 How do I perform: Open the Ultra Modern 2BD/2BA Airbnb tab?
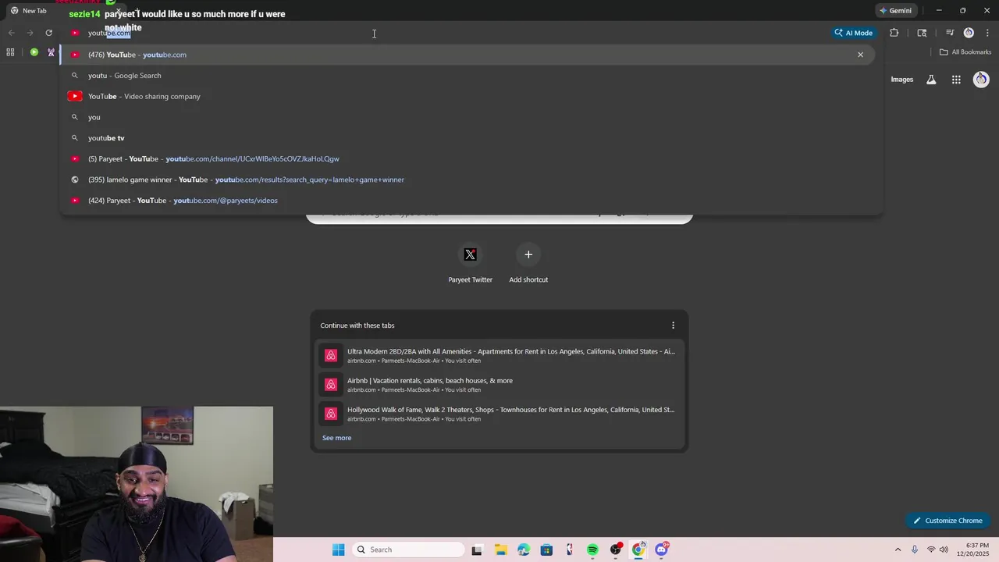point(499,355)
